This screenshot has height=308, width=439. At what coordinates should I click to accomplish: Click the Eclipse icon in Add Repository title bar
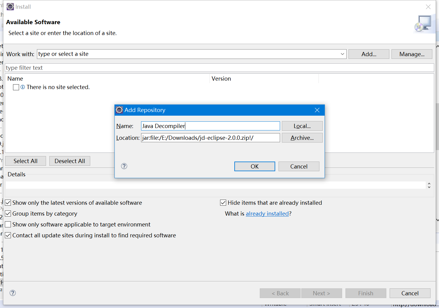(119, 110)
